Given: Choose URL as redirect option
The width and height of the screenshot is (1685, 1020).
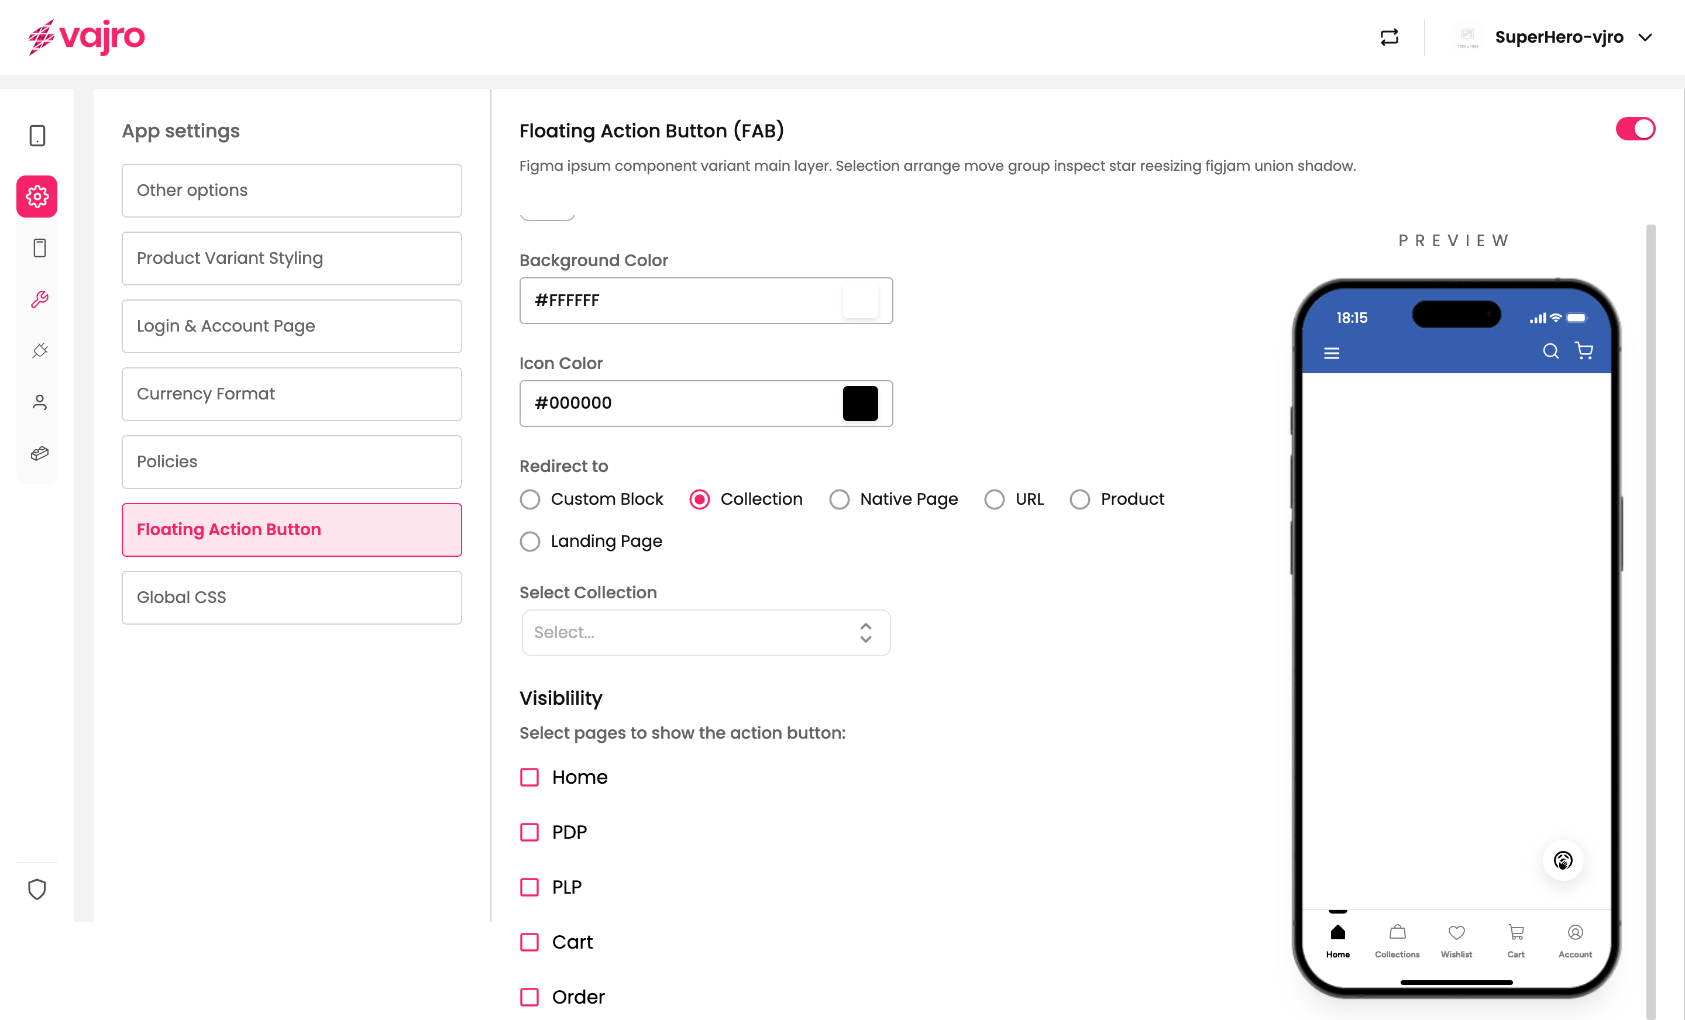Looking at the screenshot, I should [994, 499].
